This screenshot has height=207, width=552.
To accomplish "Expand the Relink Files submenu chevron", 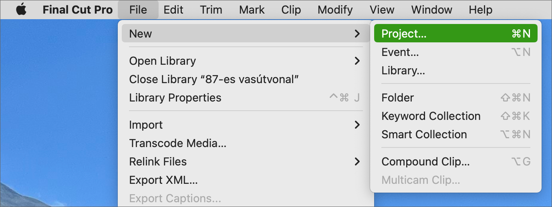I will click(357, 161).
